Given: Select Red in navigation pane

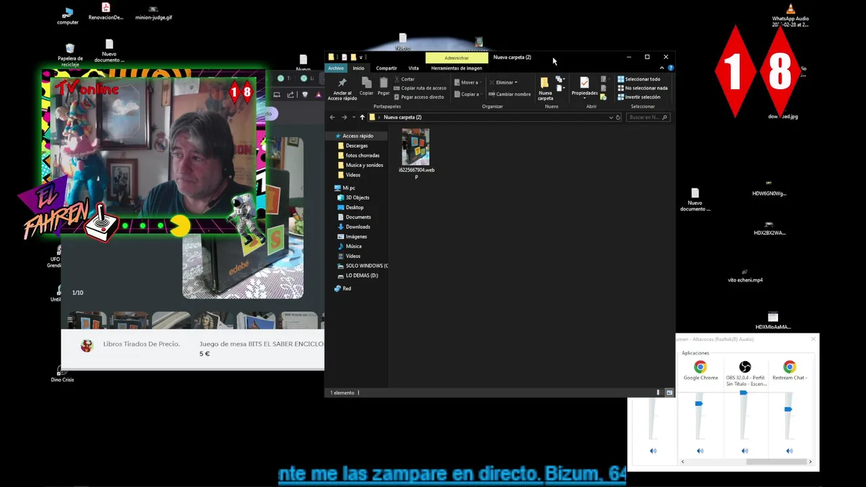Looking at the screenshot, I should tap(346, 289).
